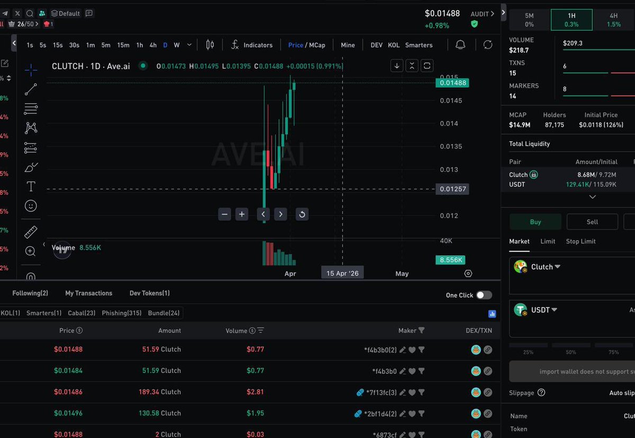Switch chart to MCap view
Screen dimensions: 635x438
point(317,45)
